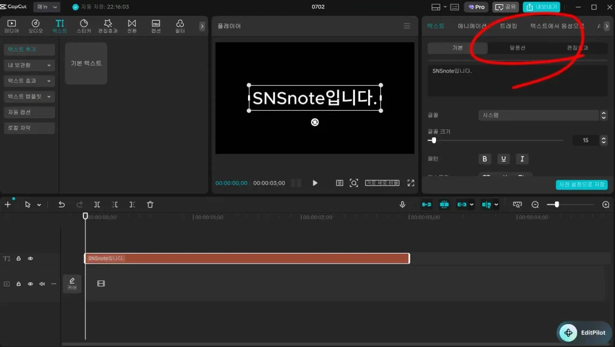615x347 pixels.
Task: Play the preview video
Action: (315, 183)
